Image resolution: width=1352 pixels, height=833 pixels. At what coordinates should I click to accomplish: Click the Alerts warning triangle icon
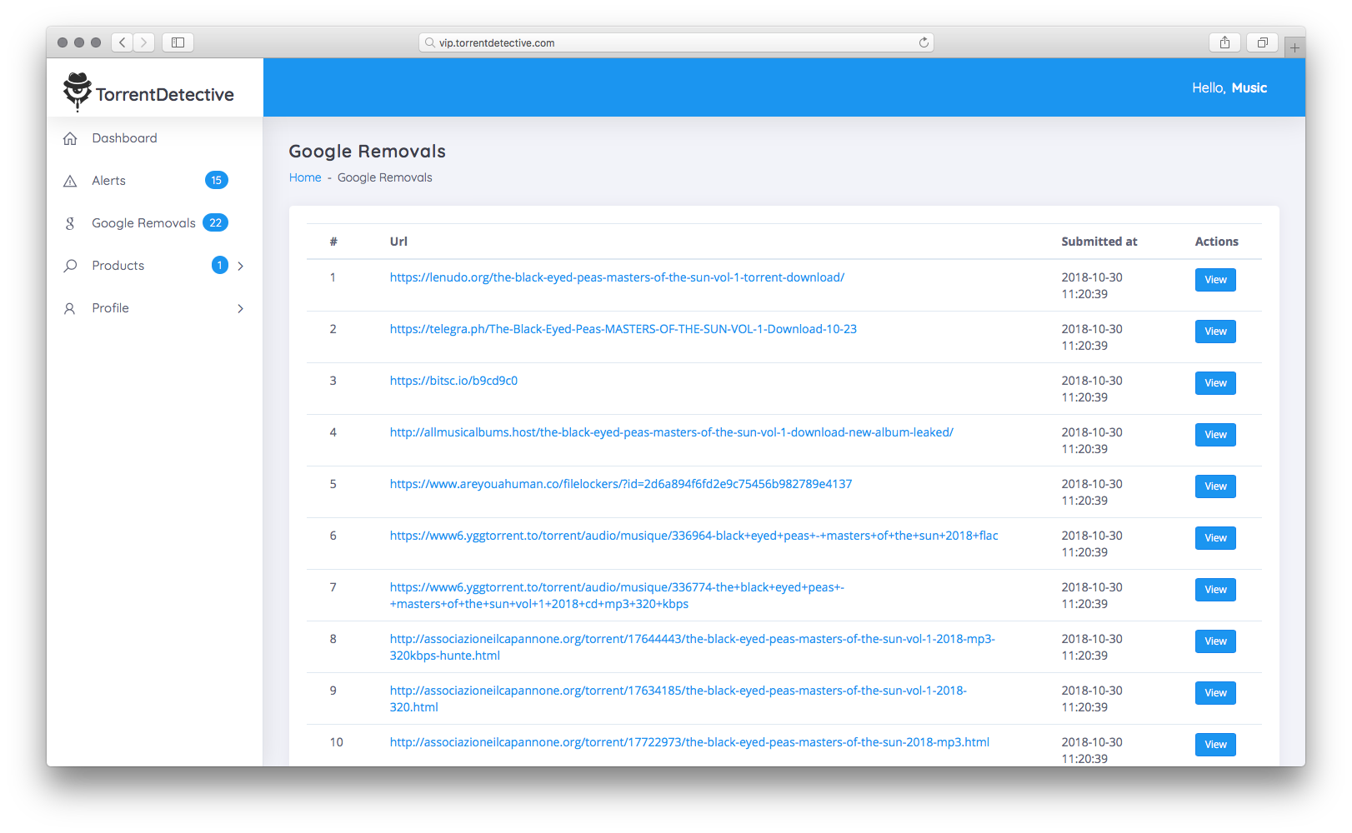coord(70,181)
